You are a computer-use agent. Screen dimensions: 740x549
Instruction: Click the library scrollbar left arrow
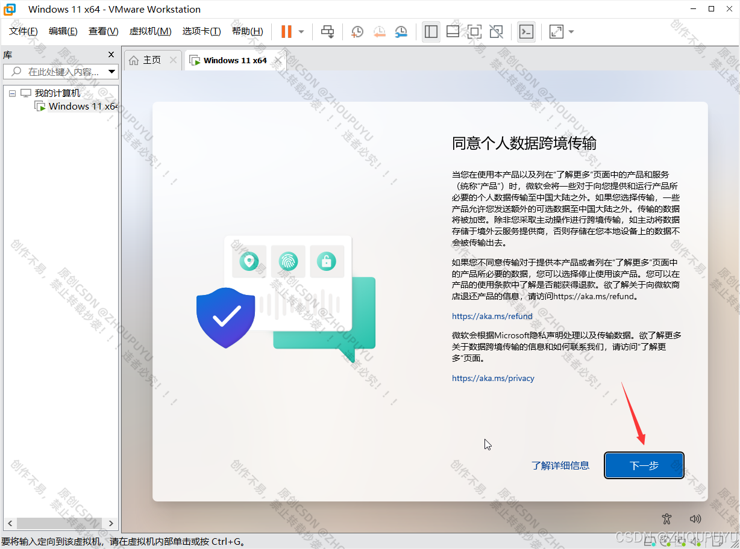(x=10, y=523)
